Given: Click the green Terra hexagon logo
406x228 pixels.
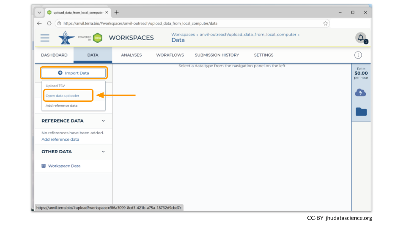Looking at the screenshot, I should (98, 38).
